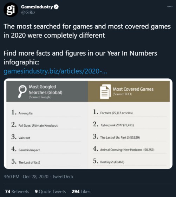Click the TweetDeck source label
176x197 pixels.
click(x=63, y=177)
